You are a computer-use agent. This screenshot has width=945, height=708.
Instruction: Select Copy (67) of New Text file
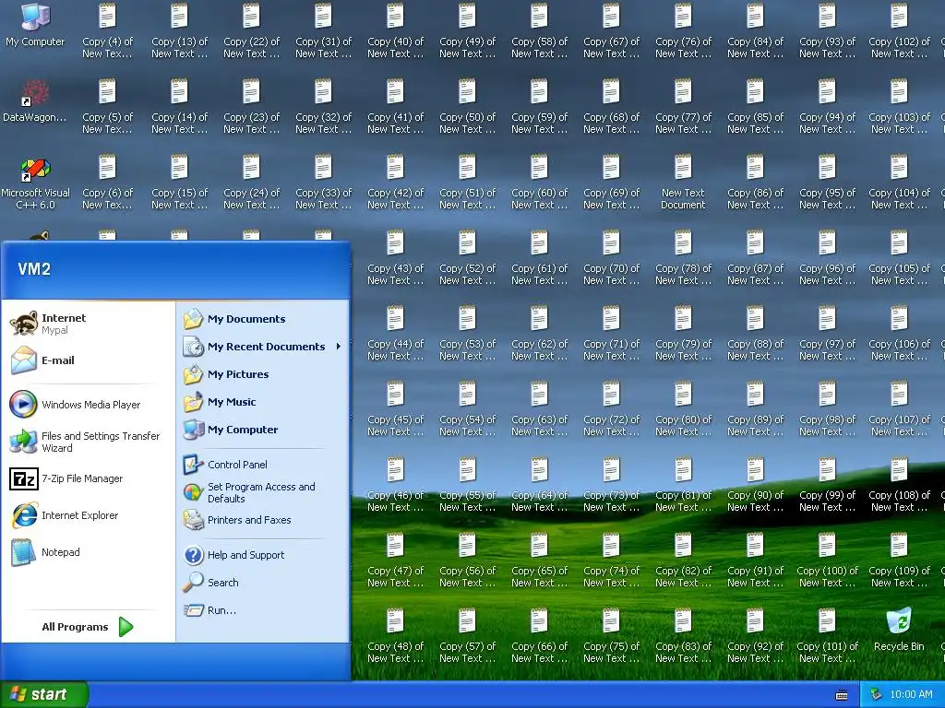[611, 30]
